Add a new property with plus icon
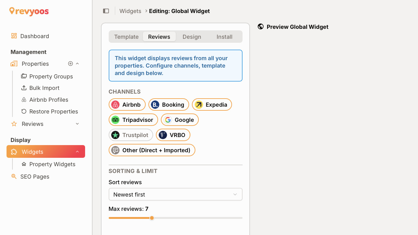 point(70,64)
